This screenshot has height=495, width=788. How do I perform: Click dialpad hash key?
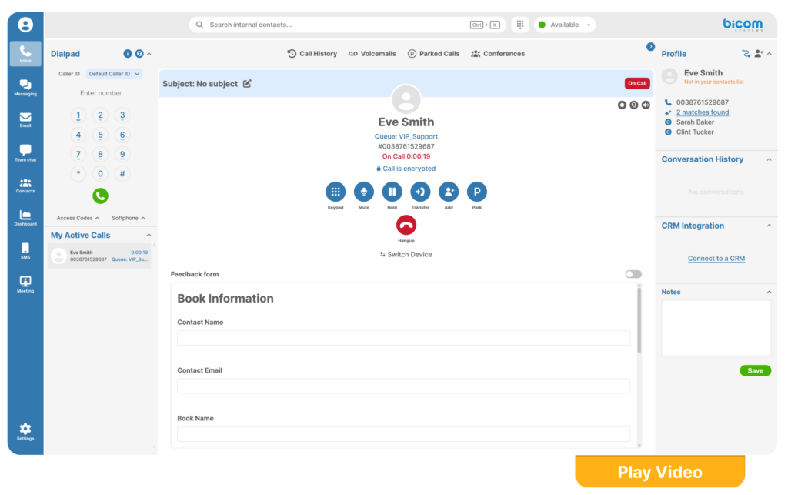click(x=122, y=174)
